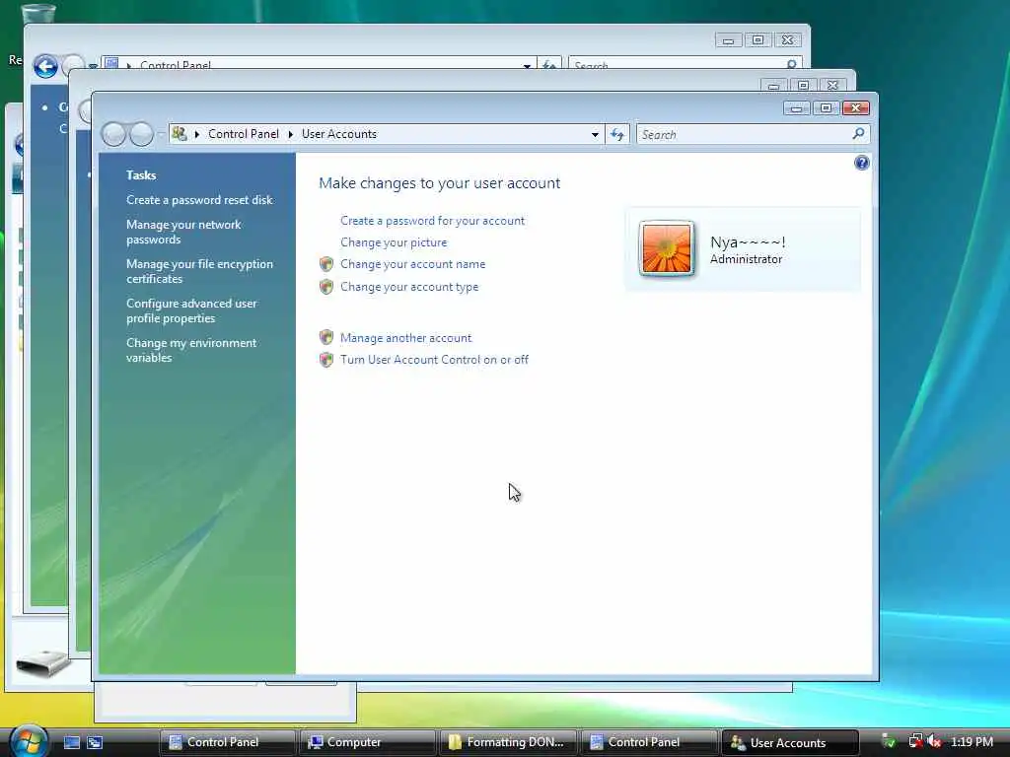Click the network tray icon
The height and width of the screenshot is (757, 1010).
pos(915,741)
